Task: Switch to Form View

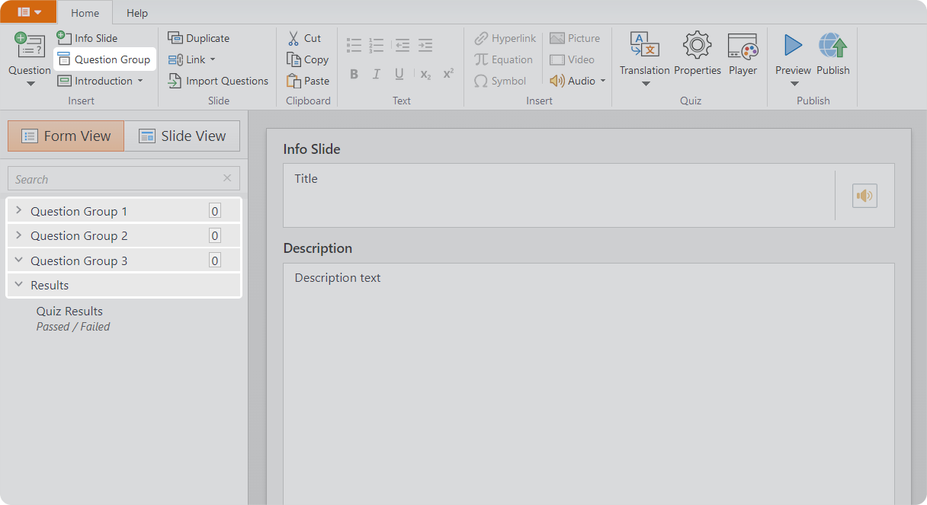Action: point(66,136)
